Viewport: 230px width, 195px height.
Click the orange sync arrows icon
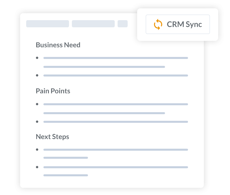click(158, 24)
